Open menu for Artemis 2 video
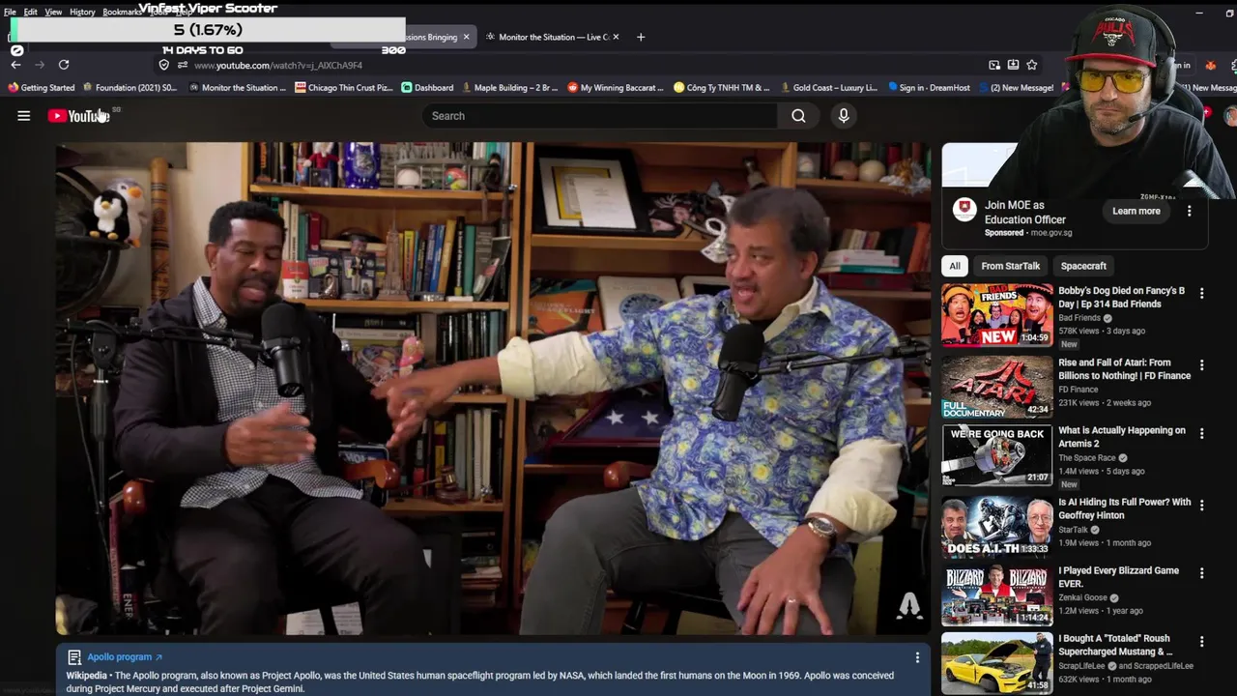 tap(1202, 434)
